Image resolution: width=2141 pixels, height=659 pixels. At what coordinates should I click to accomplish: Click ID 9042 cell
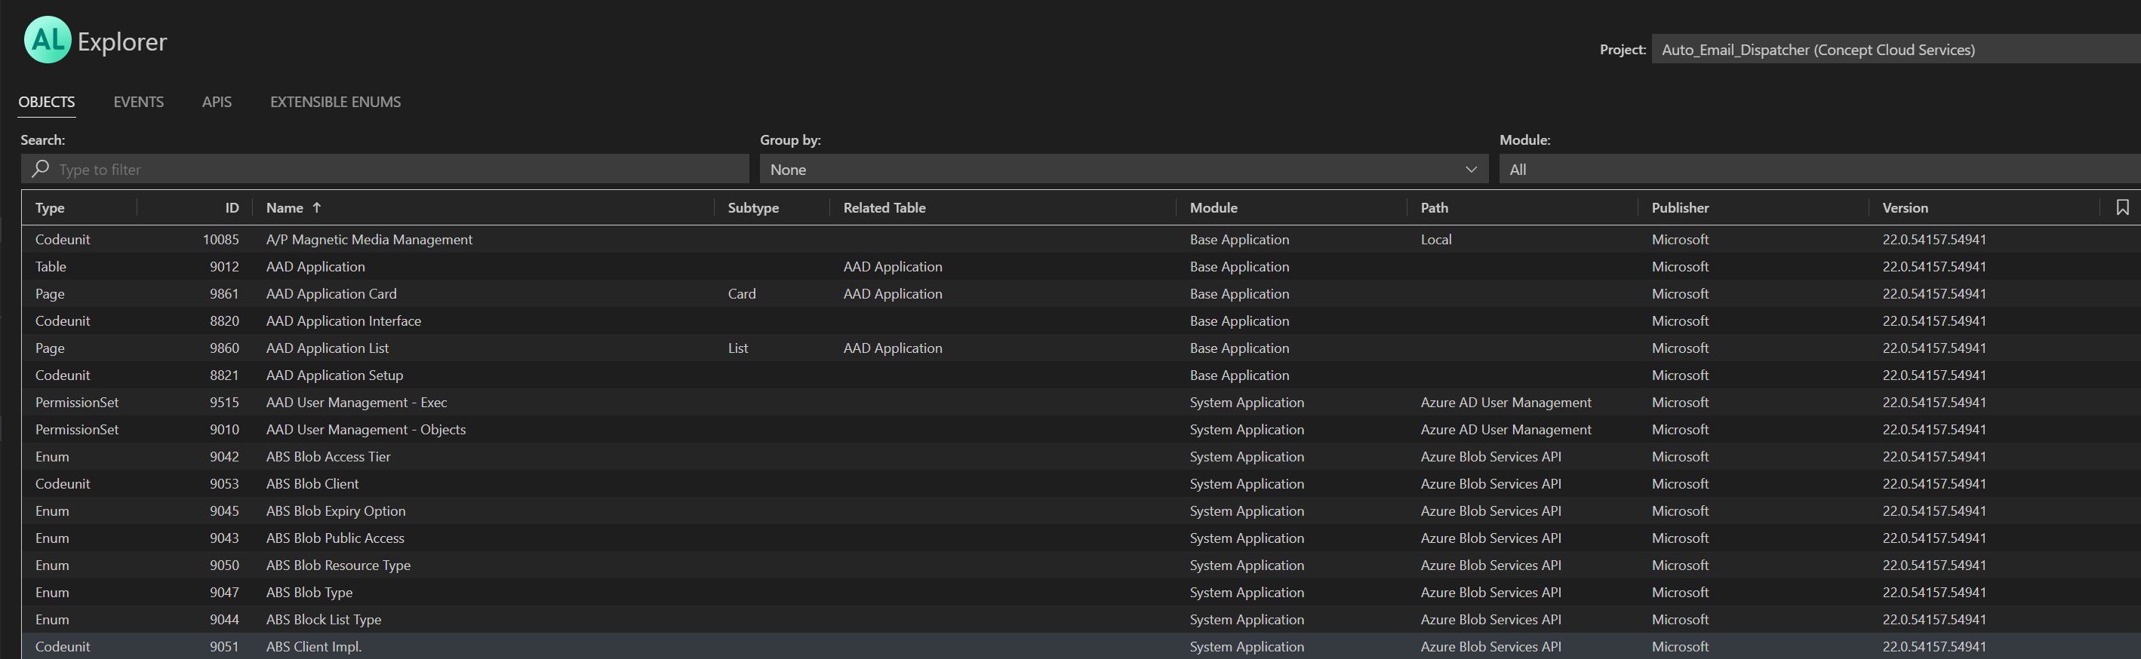tap(224, 458)
